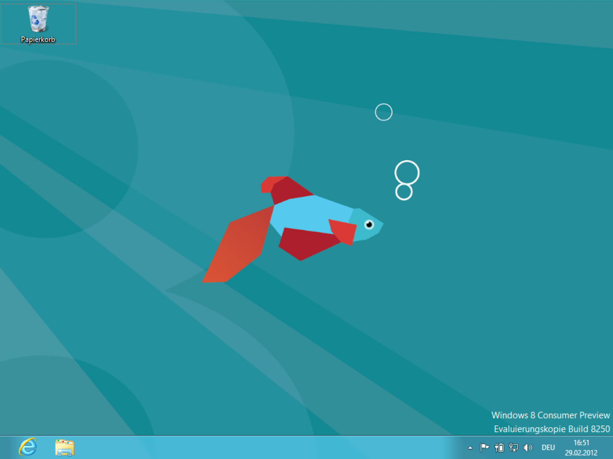Switch input language via DEU indicator
The height and width of the screenshot is (459, 613).
pyautogui.click(x=548, y=448)
